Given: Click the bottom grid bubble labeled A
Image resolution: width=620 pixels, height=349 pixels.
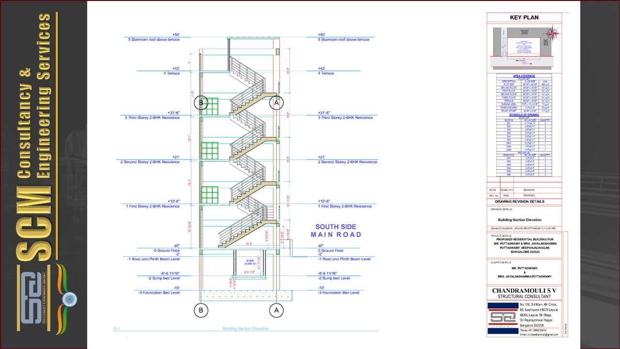Looking at the screenshot, I should pyautogui.click(x=276, y=310).
